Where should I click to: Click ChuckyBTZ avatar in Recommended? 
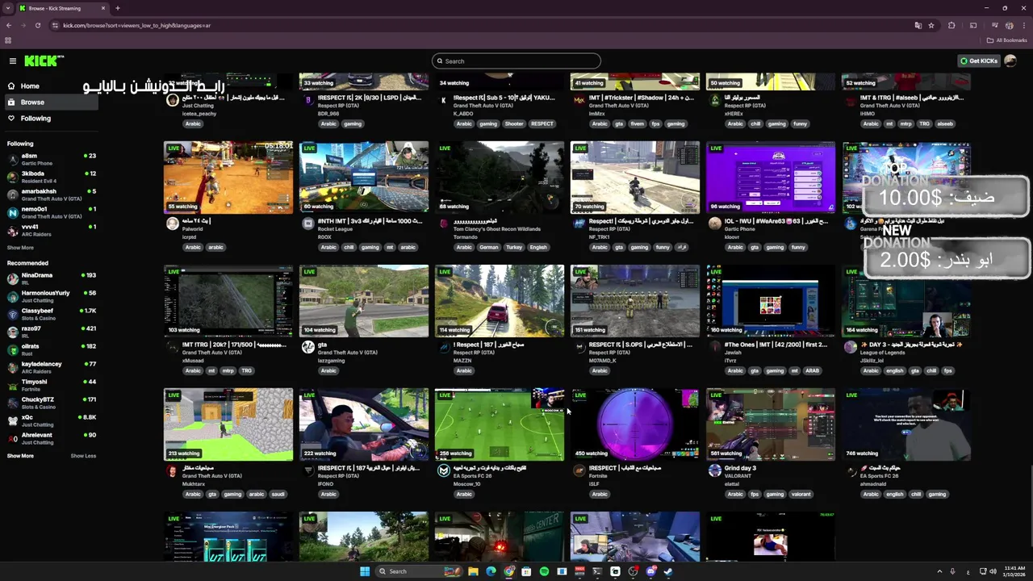click(x=12, y=403)
